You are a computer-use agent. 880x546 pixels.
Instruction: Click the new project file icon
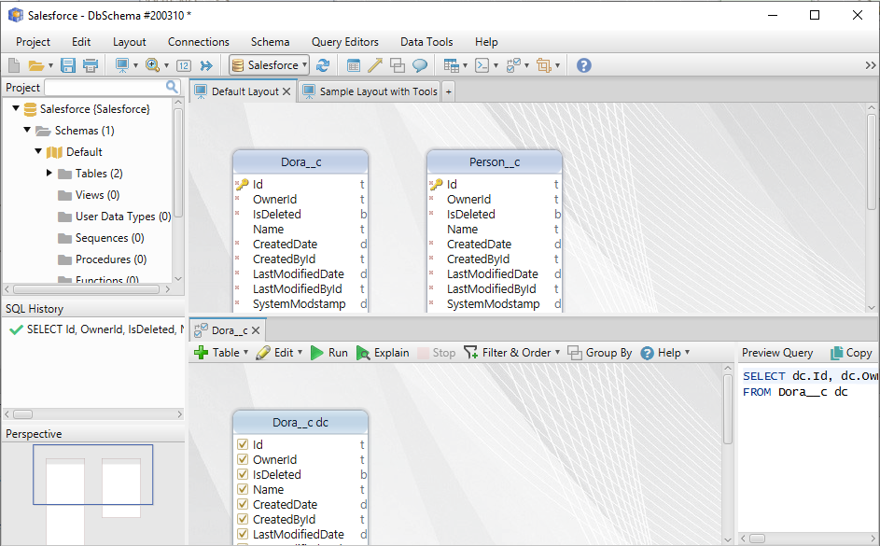click(14, 65)
